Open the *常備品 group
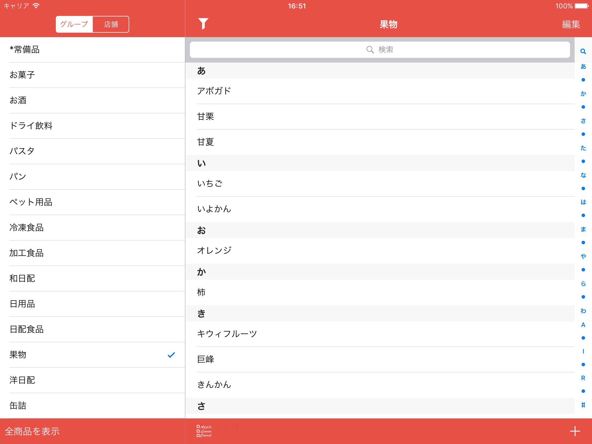The image size is (592, 444). (x=92, y=50)
